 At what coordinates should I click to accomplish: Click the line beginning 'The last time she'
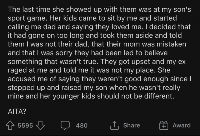tap(99, 9)
